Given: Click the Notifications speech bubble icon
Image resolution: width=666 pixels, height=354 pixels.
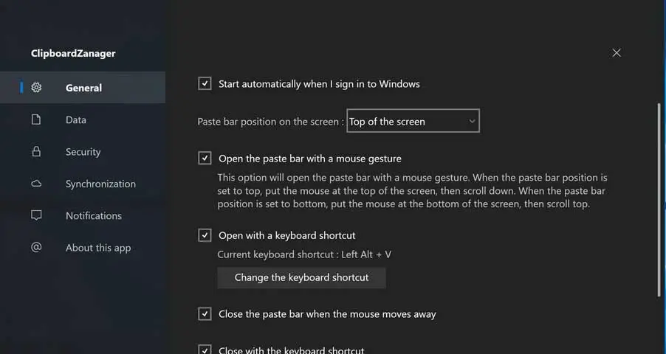Looking at the screenshot, I should [36, 215].
